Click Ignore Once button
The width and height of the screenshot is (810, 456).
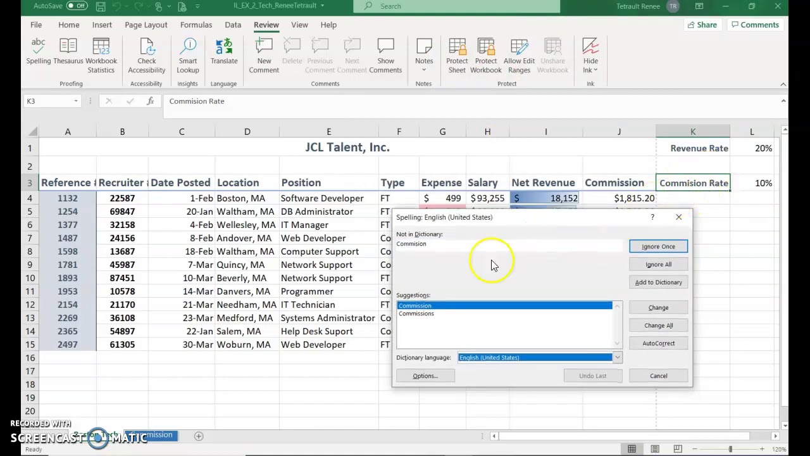coord(658,246)
